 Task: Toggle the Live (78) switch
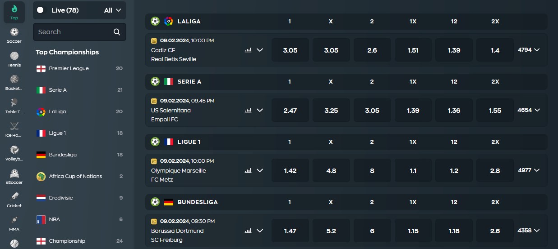pos(41,10)
